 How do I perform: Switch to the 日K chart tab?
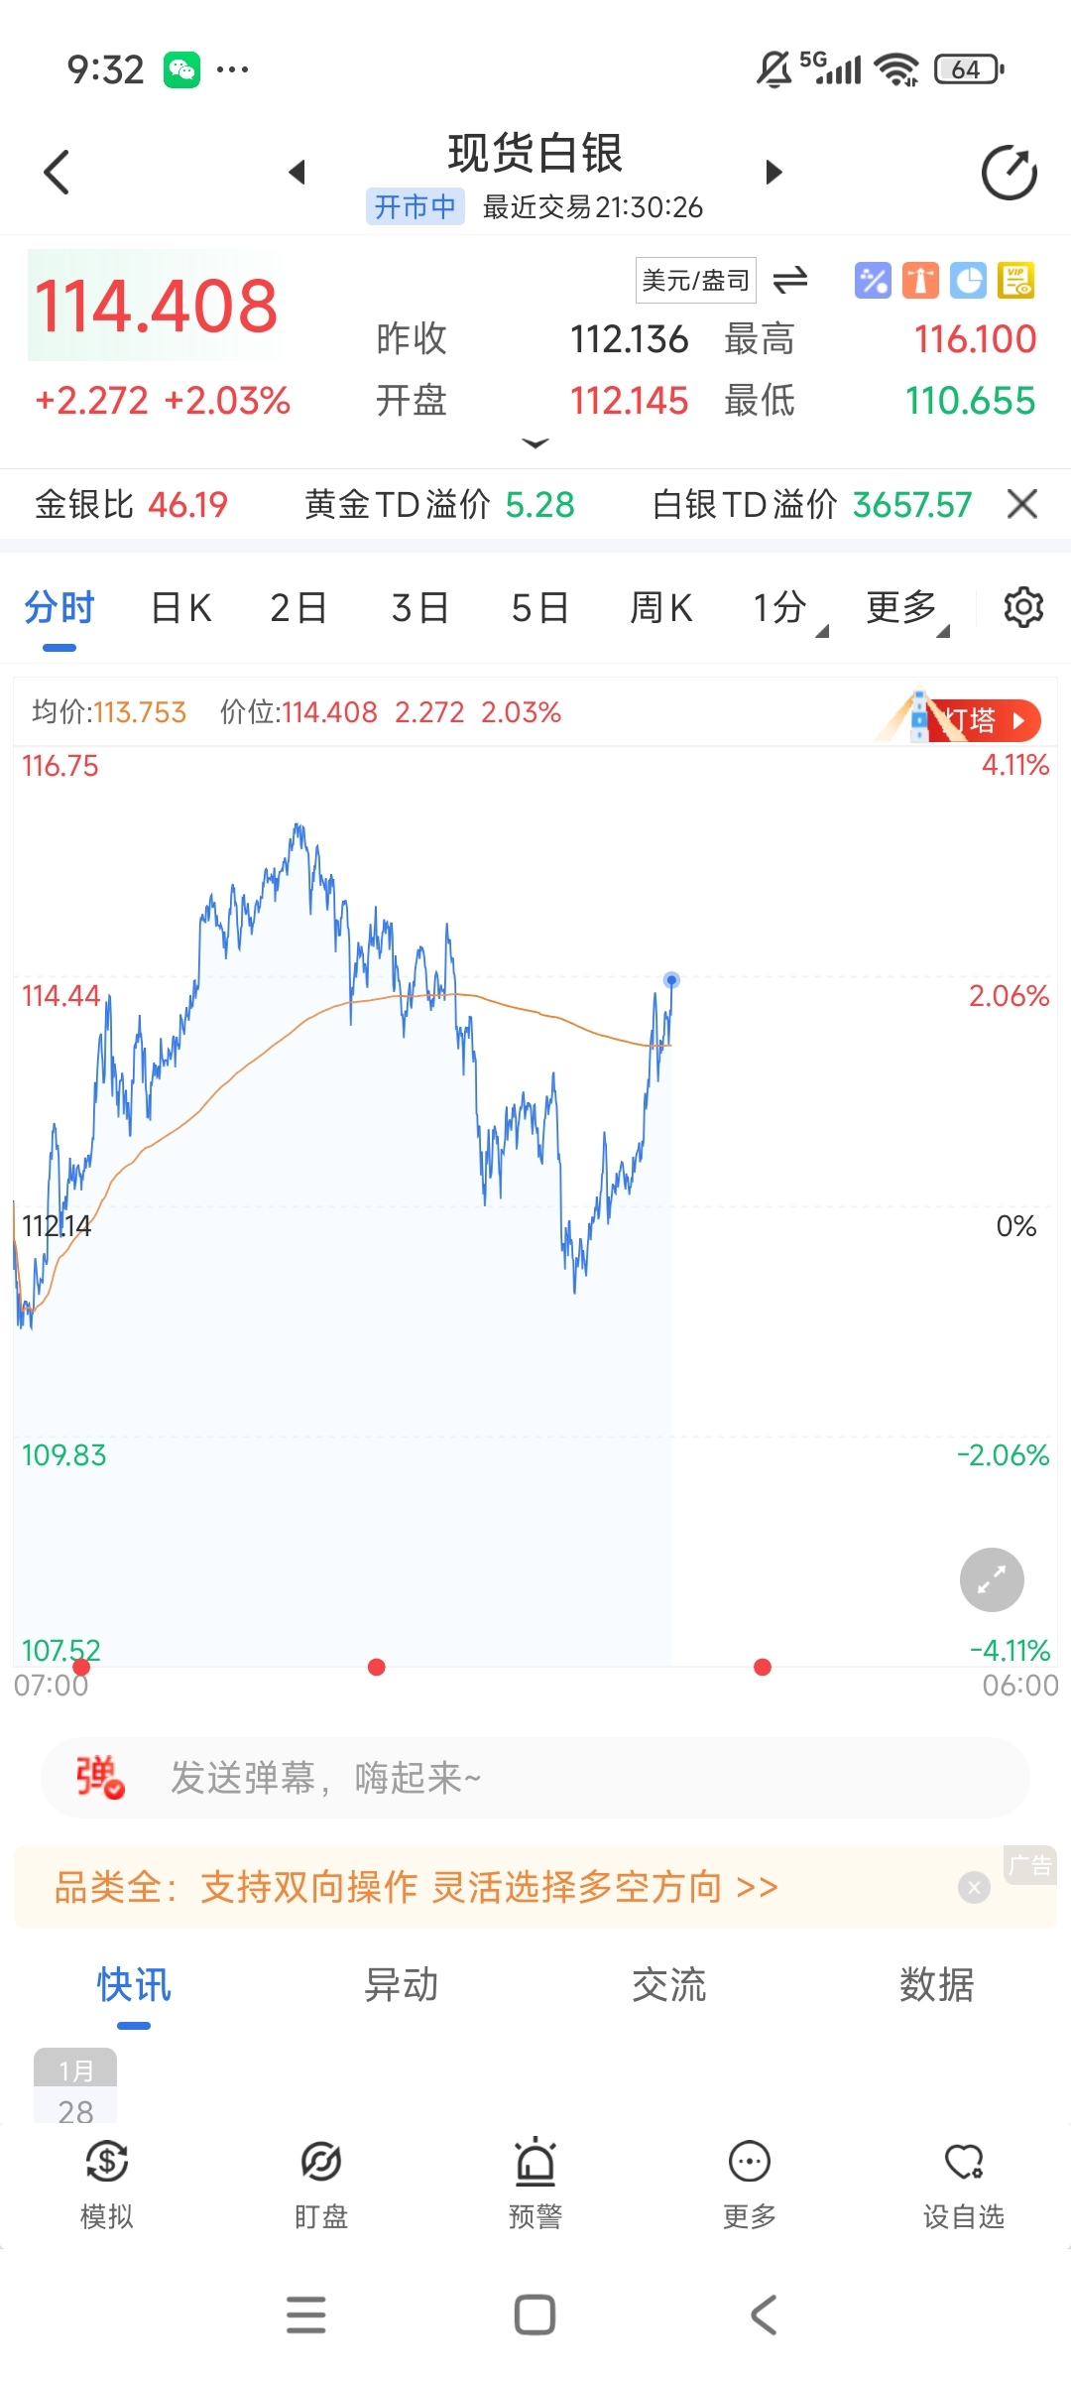pyautogui.click(x=181, y=608)
